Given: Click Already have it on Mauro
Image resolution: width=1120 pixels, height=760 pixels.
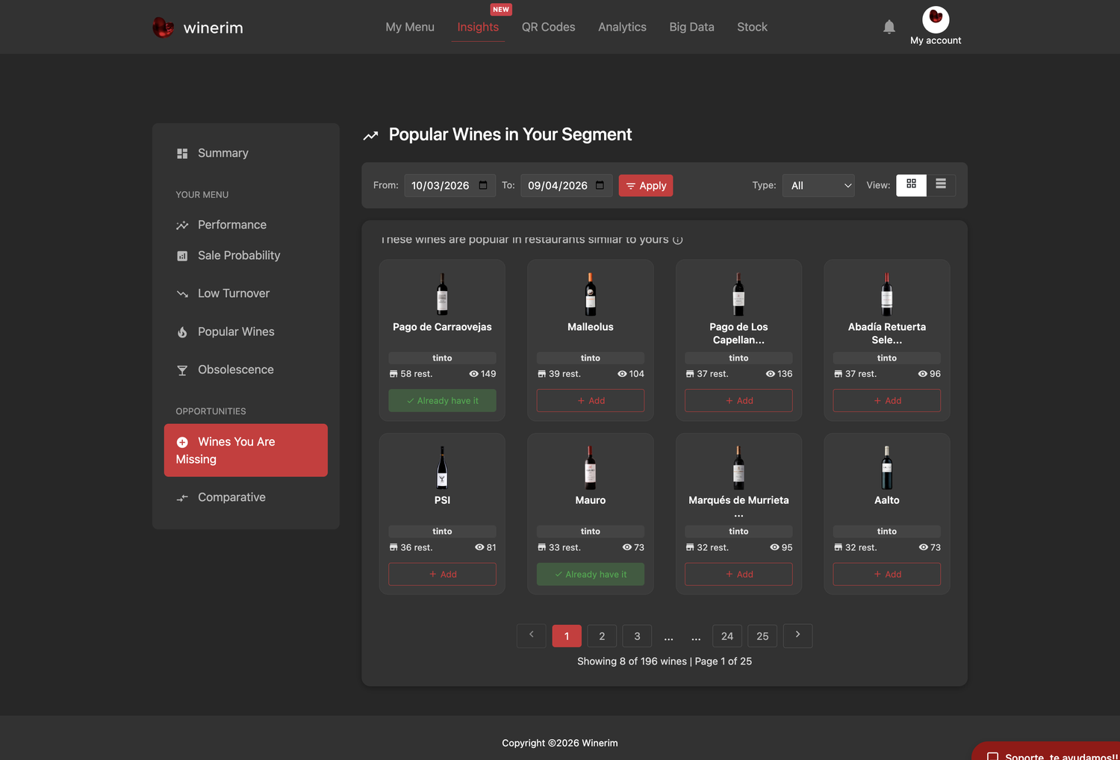Looking at the screenshot, I should click(591, 574).
